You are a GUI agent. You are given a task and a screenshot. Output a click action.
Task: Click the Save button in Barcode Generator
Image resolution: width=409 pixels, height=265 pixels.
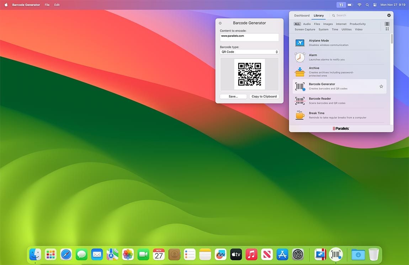point(233,96)
